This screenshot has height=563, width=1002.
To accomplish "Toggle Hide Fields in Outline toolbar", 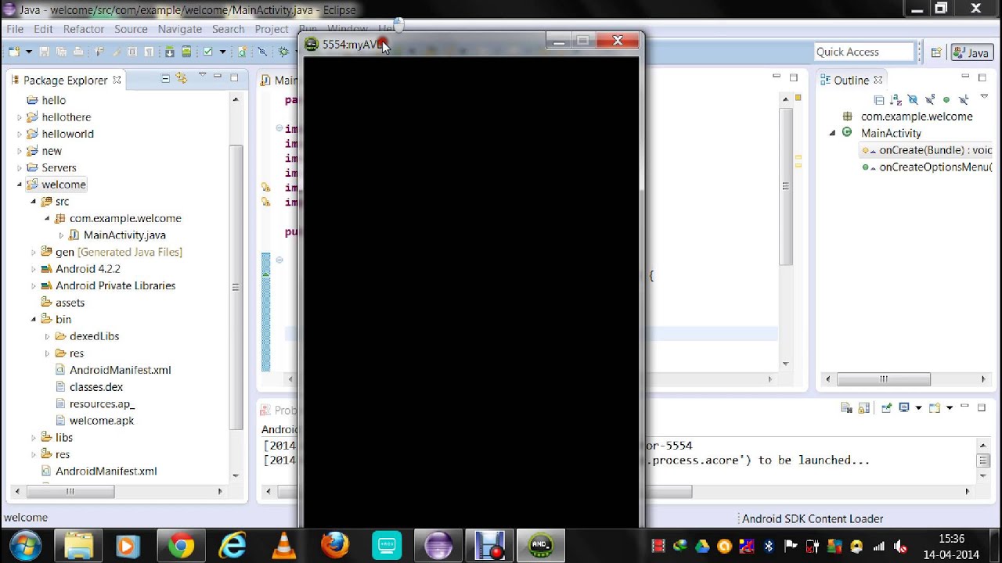I will click(913, 100).
